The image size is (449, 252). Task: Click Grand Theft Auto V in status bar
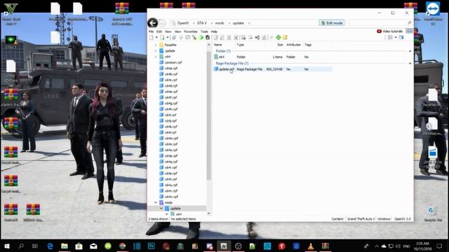361,219
